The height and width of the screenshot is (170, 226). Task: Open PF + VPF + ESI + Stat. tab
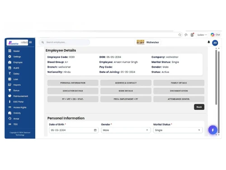coord(73,99)
